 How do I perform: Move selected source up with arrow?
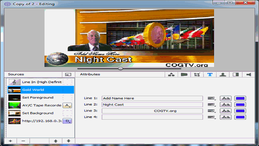[56, 141]
